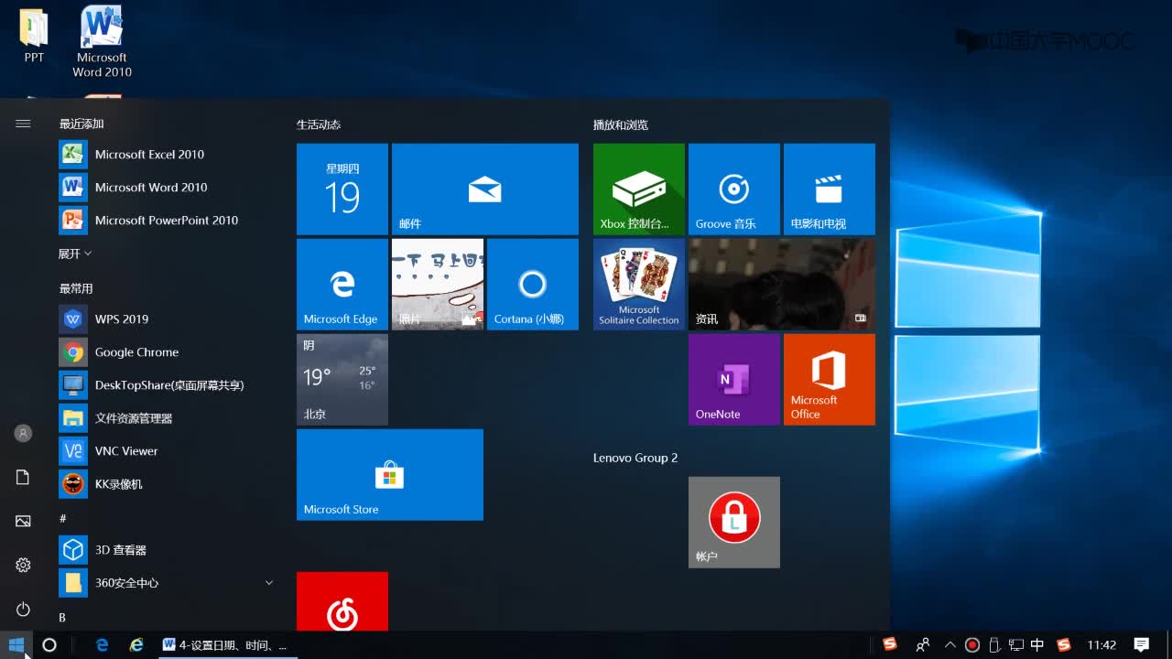Viewport: 1172px width, 659px height.
Task: Click the 最近添加 section header
Action: [81, 124]
